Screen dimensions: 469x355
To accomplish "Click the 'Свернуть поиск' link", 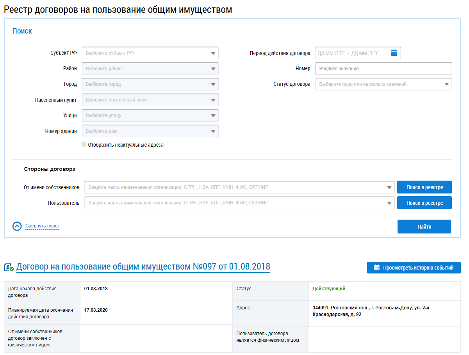I will pos(43,226).
